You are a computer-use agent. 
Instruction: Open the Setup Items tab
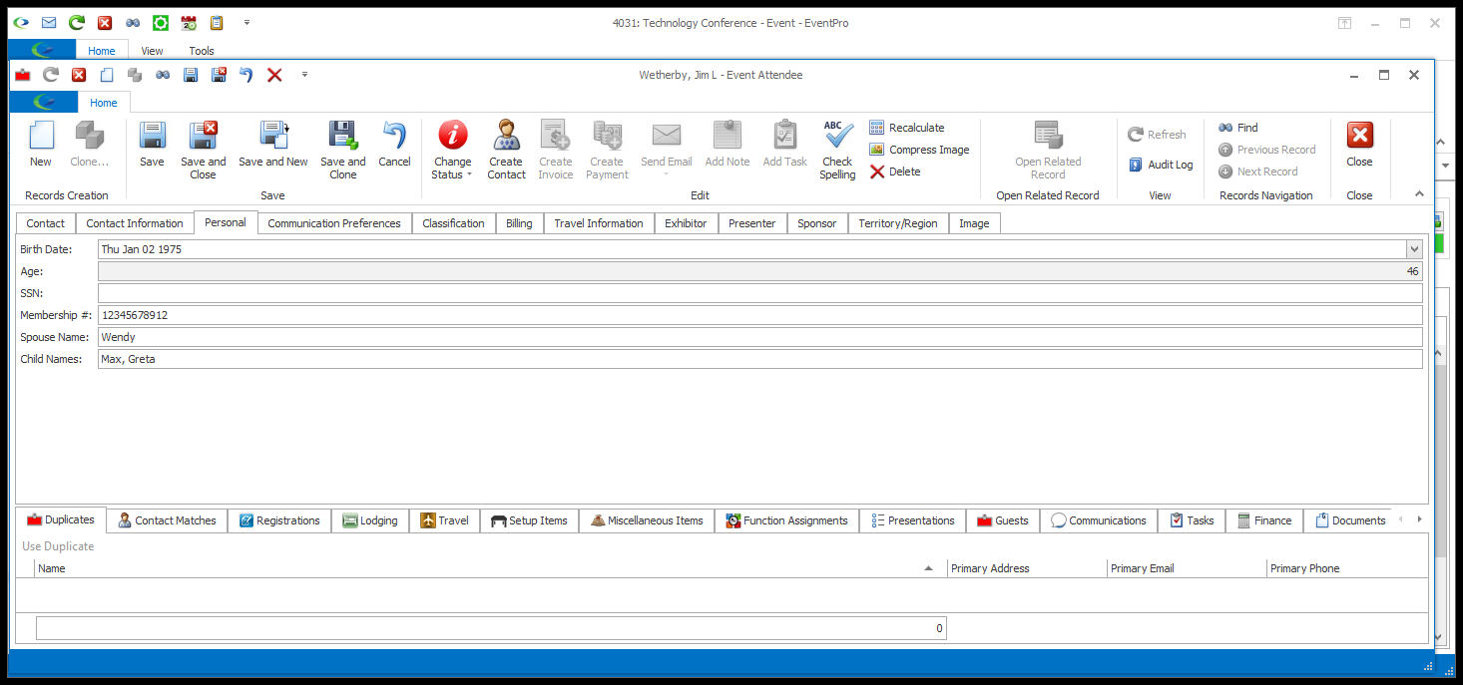[x=530, y=520]
